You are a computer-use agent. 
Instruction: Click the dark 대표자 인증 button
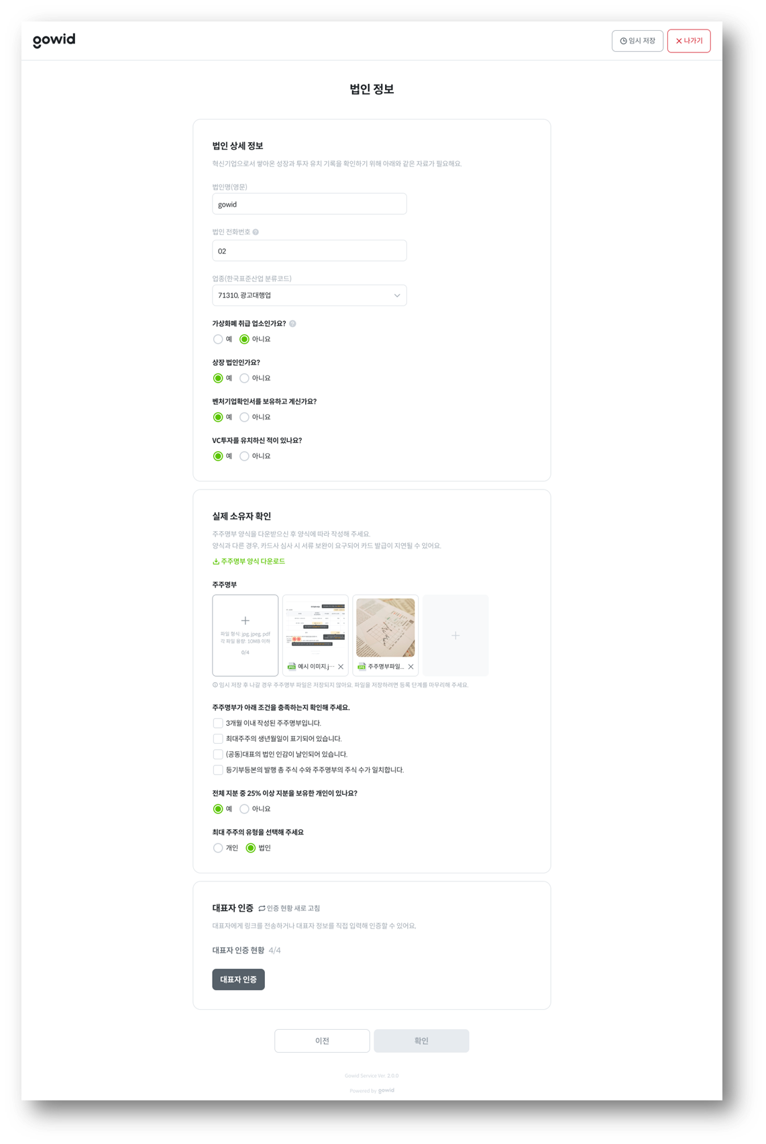tap(239, 980)
